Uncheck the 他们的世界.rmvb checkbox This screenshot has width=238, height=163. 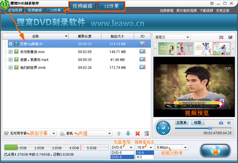10,67
